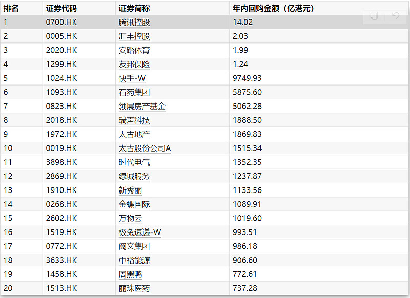Click the faint undo arrow icon
Viewport: 410px width, 298px height.
pyautogui.click(x=396, y=16)
